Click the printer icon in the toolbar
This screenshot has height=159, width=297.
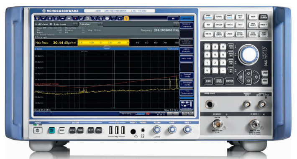56,18
